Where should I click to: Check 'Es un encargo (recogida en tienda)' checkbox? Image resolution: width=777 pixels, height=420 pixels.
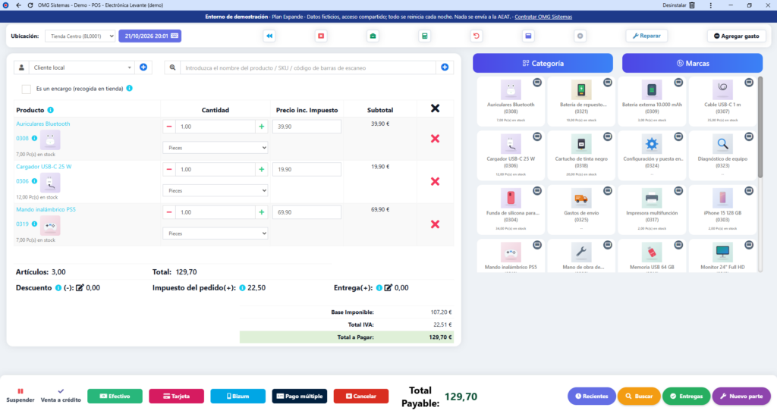coord(27,89)
